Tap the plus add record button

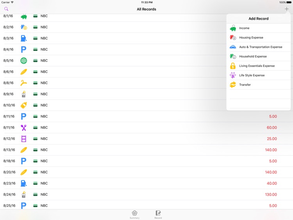pyautogui.click(x=286, y=9)
